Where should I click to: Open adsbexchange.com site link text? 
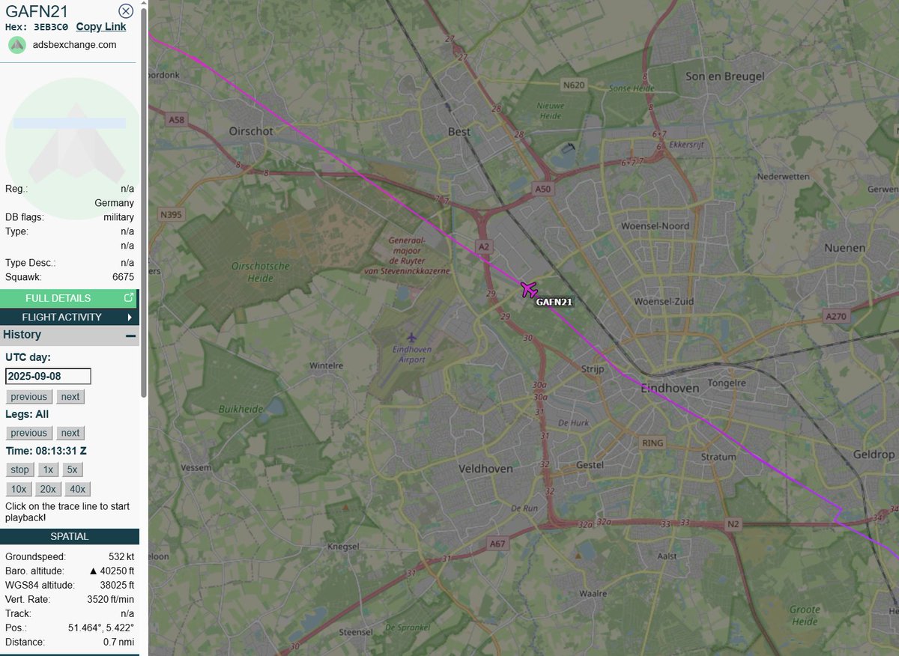(x=75, y=45)
